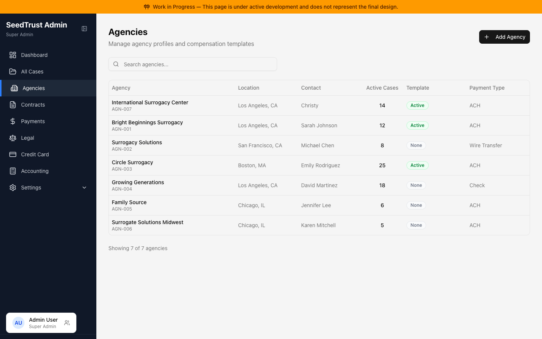This screenshot has width=542, height=339.
Task: Click the Add Agency button
Action: pyautogui.click(x=504, y=37)
